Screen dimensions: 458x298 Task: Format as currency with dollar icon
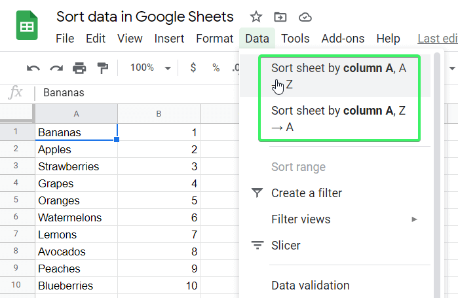193,68
